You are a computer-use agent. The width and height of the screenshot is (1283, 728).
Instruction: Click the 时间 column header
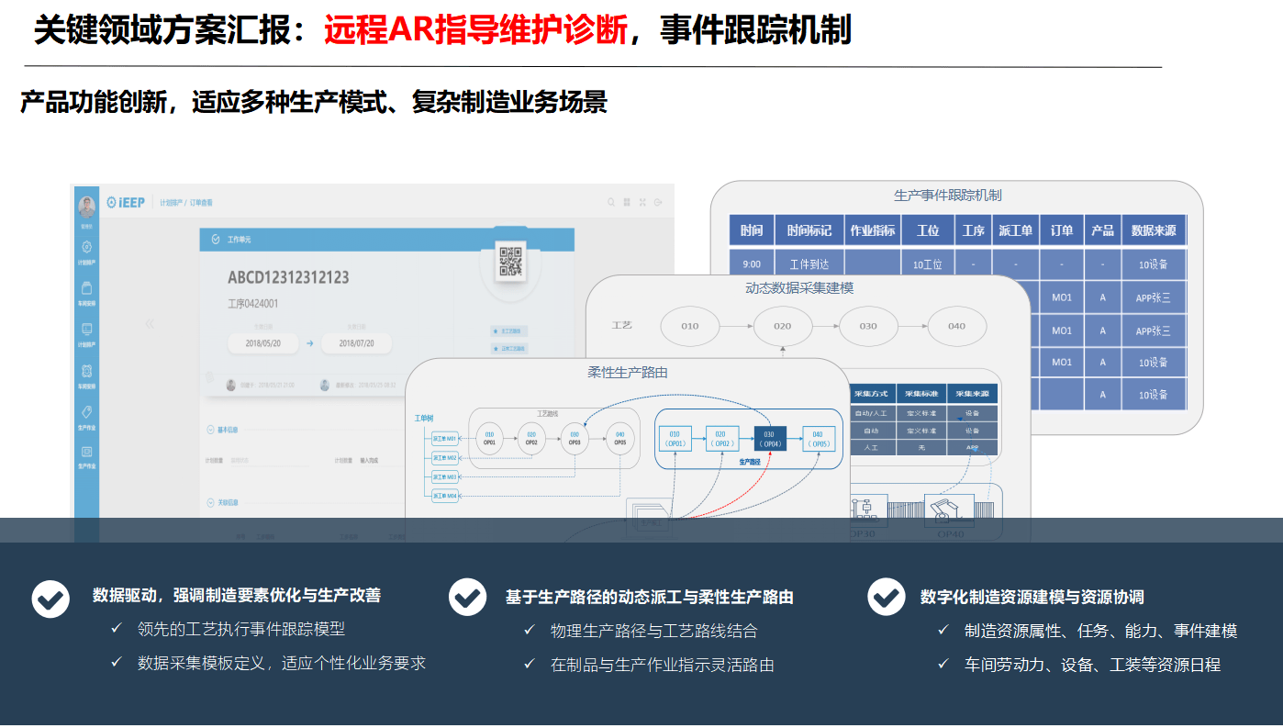coord(752,230)
